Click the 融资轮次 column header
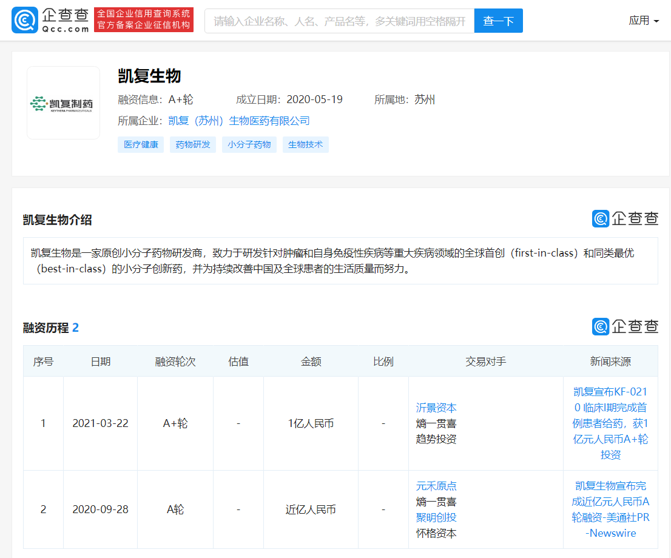 (x=175, y=361)
